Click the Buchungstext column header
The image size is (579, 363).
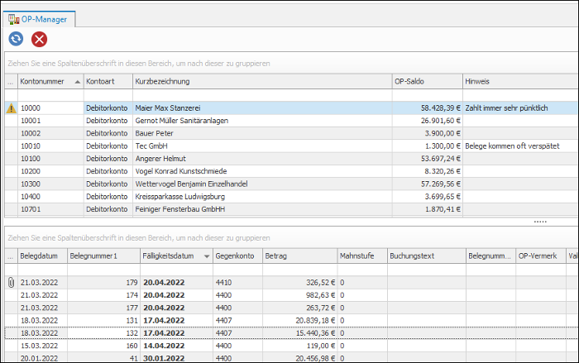(x=427, y=256)
